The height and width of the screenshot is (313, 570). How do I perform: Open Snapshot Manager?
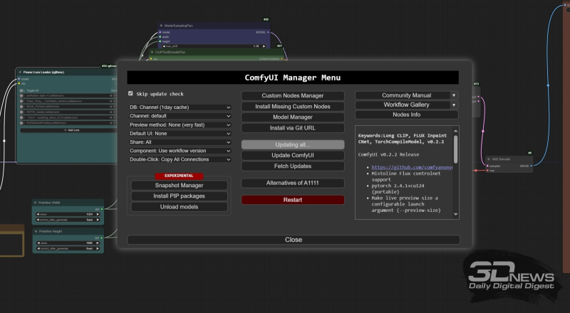pyautogui.click(x=180, y=186)
